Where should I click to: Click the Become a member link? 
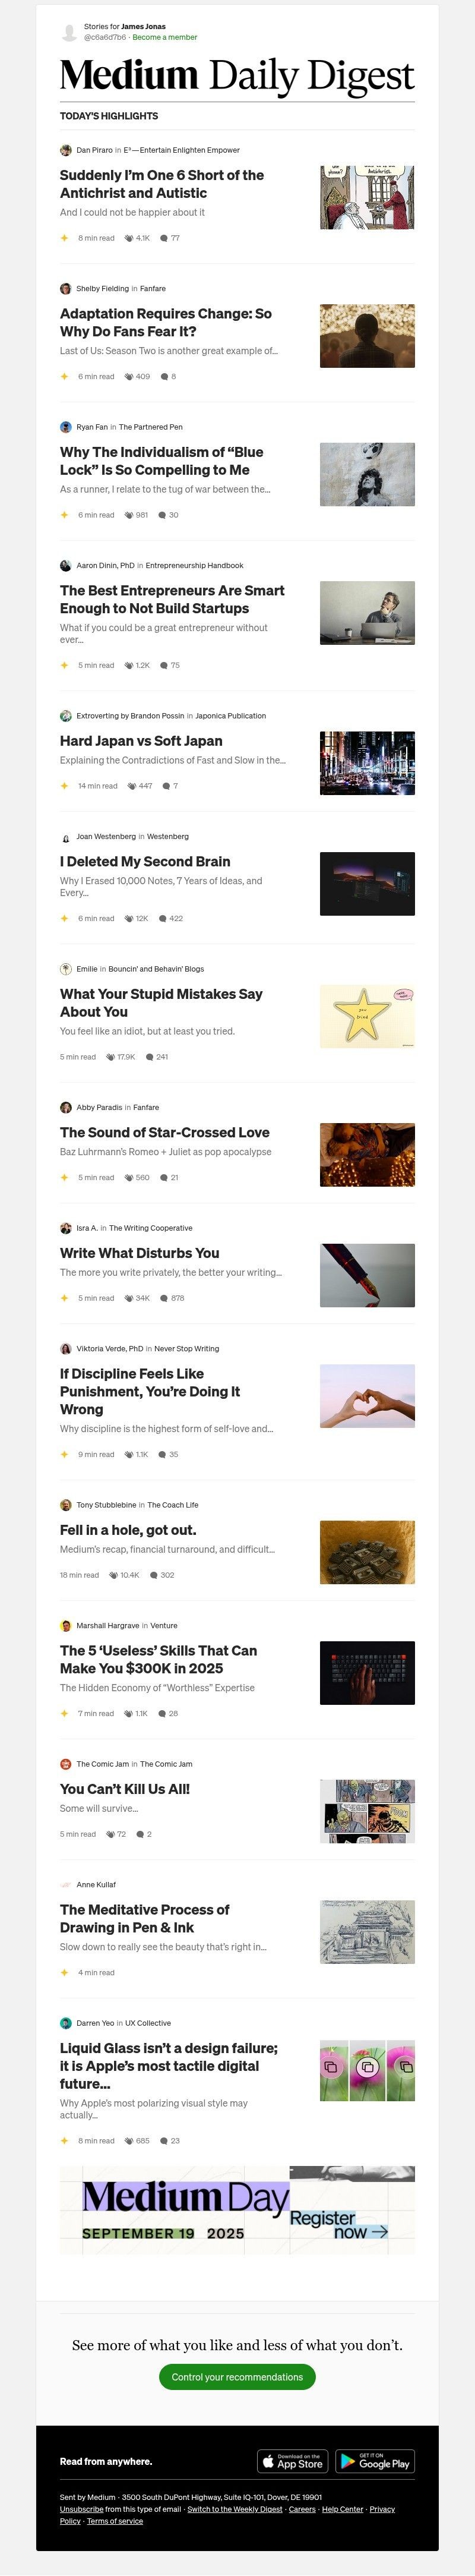[165, 37]
